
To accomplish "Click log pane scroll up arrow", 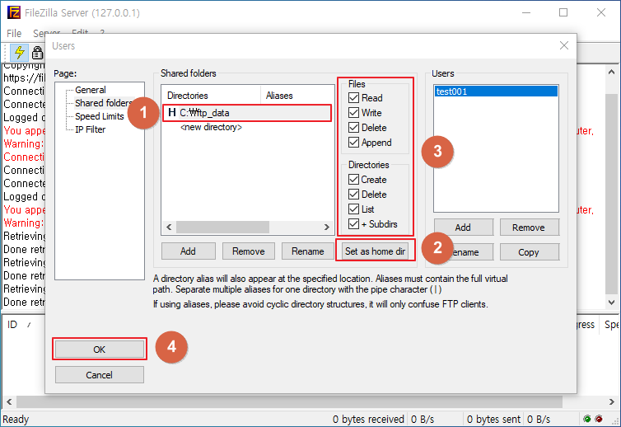I will tap(611, 72).
